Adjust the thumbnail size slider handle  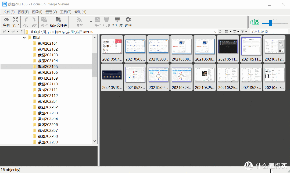click(x=271, y=23)
